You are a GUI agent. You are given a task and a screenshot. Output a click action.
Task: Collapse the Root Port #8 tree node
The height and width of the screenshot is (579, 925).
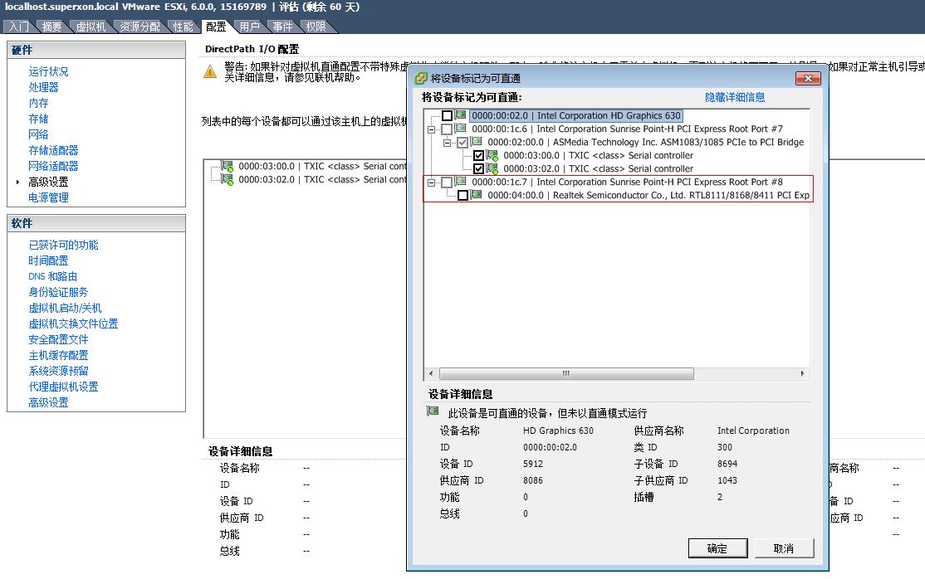(431, 182)
